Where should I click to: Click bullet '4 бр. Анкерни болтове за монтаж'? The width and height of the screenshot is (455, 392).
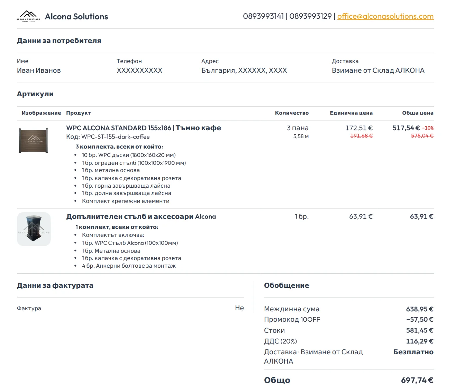coord(129,266)
